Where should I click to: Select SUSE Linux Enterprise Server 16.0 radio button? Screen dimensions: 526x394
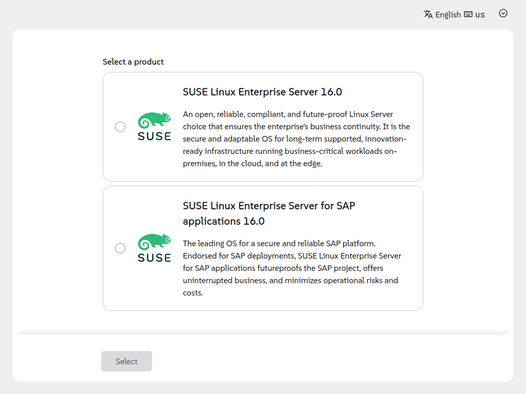coord(120,127)
